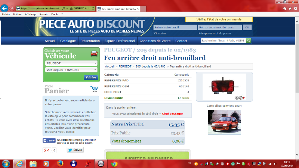Click Vérifiez l'état de votre commande
The height and width of the screenshot is (168, 299).
(219, 19)
